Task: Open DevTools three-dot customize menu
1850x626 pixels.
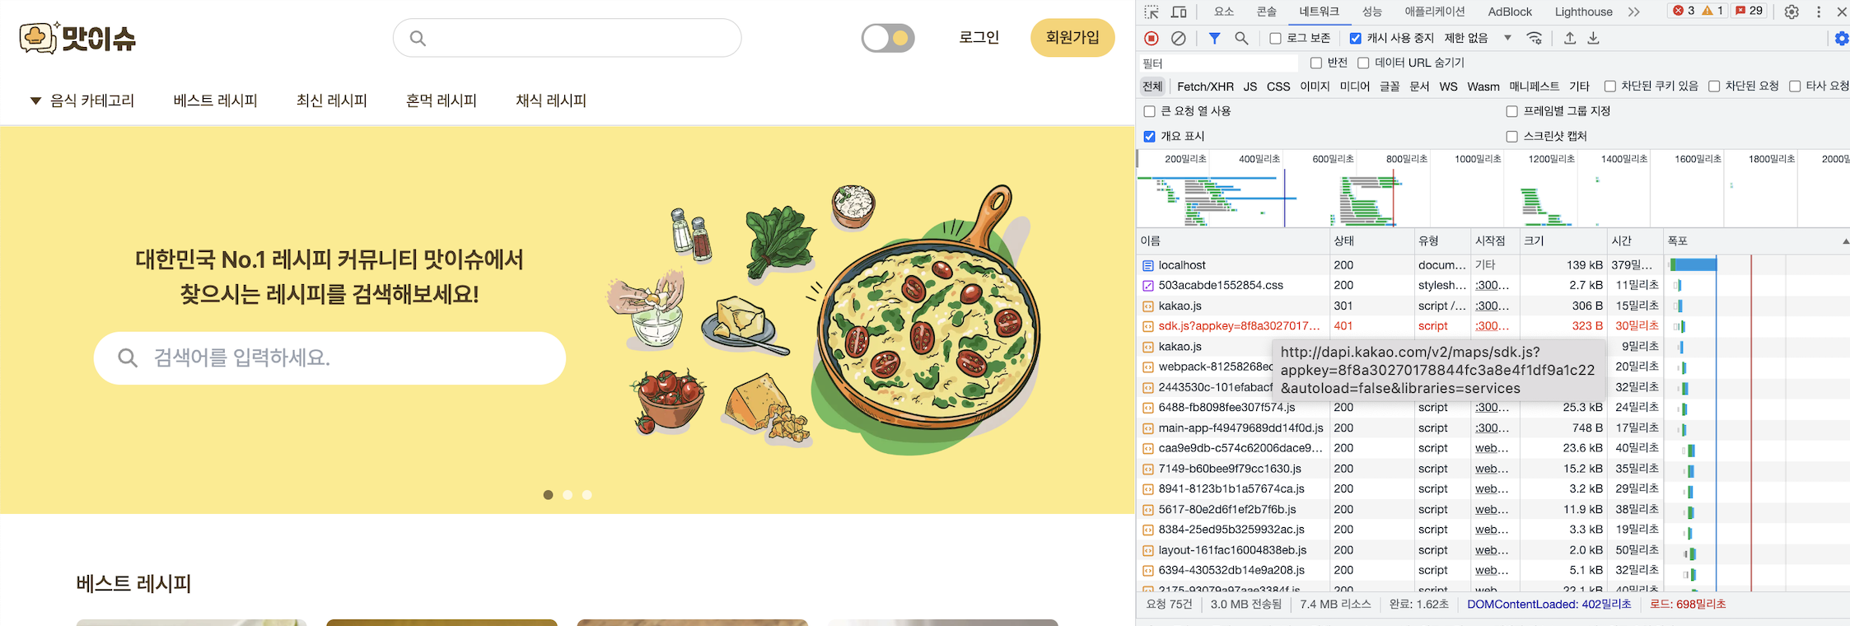Action: 1819,12
